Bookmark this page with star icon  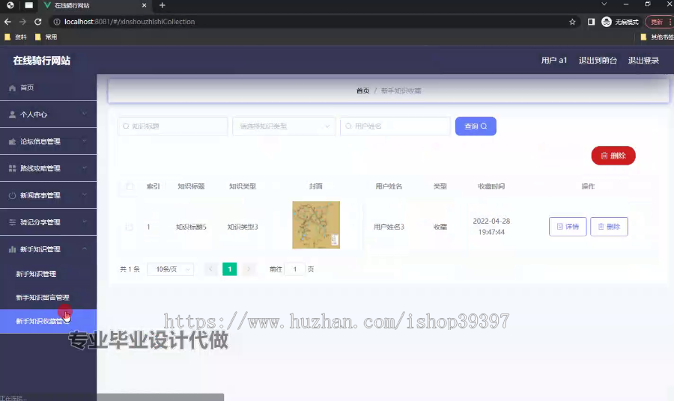(572, 22)
